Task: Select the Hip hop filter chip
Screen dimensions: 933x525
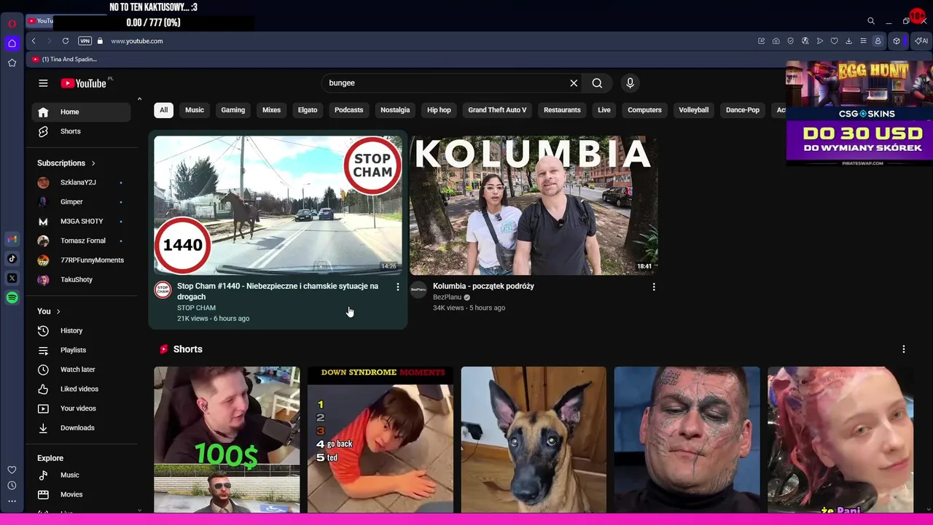Action: (439, 110)
